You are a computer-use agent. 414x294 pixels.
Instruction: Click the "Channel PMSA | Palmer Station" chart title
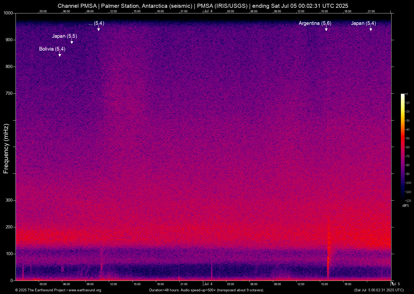(x=203, y=6)
